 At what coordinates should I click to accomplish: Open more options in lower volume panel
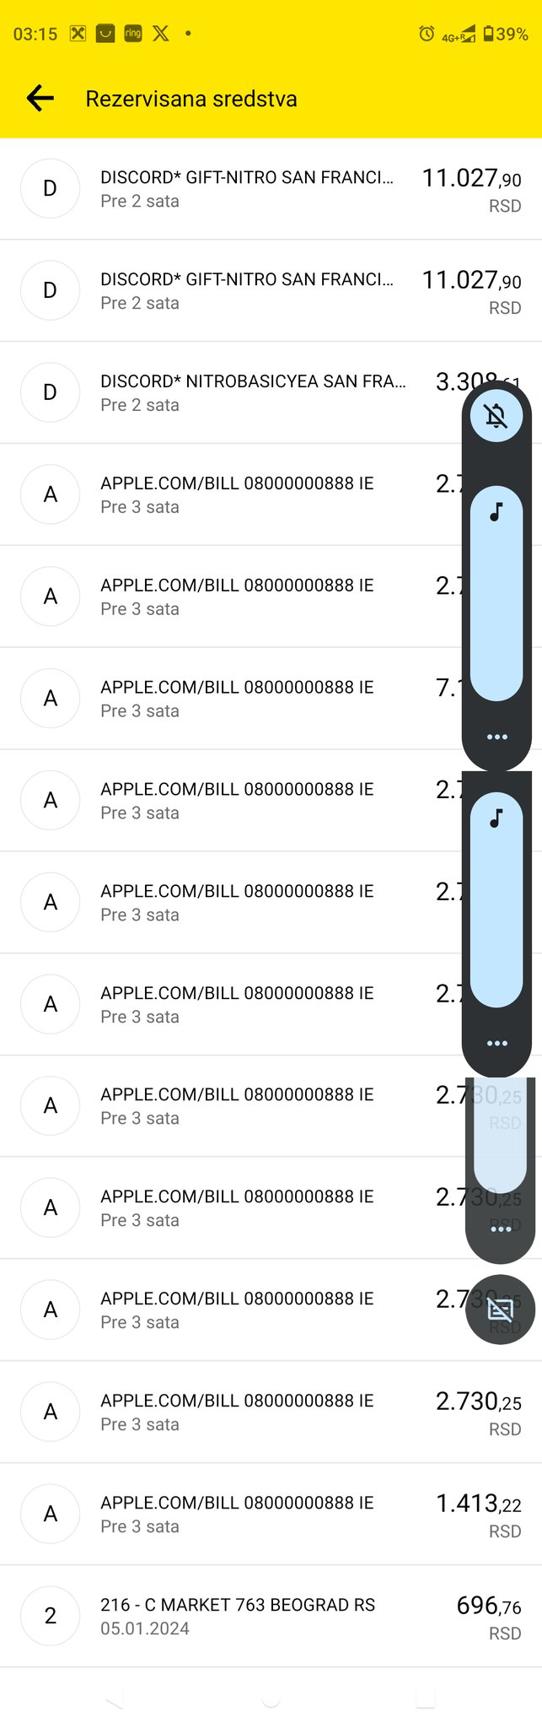click(497, 1043)
